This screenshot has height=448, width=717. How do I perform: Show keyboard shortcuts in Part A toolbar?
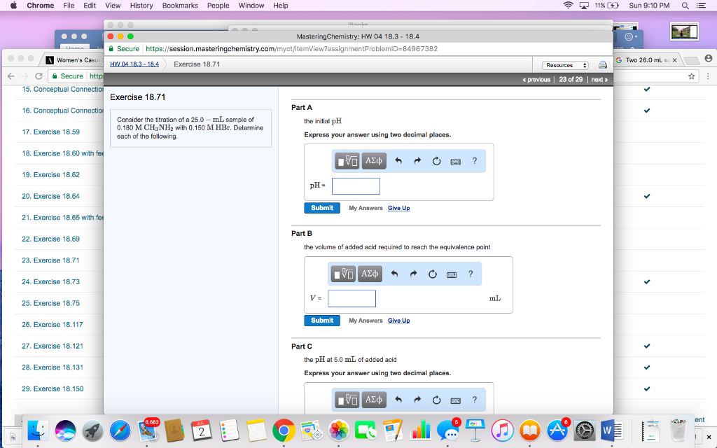point(455,162)
